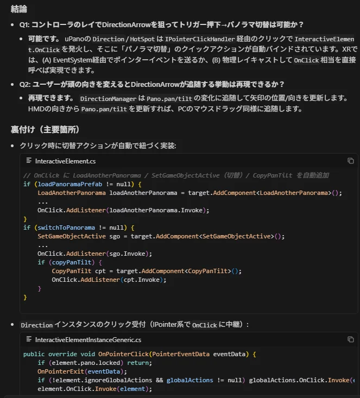Click the Q2 question line about 頭の向き
Image resolution: width=360 pixels, height=398 pixels.
tap(151, 84)
